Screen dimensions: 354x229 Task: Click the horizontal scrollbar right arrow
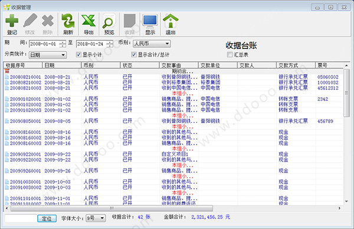340,208
